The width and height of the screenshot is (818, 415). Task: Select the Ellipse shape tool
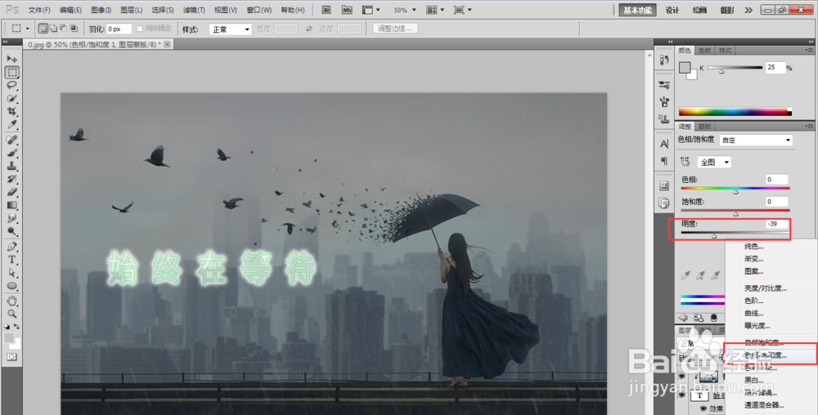[12, 285]
